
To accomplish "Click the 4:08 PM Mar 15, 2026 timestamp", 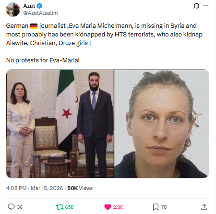I will point(35,188).
